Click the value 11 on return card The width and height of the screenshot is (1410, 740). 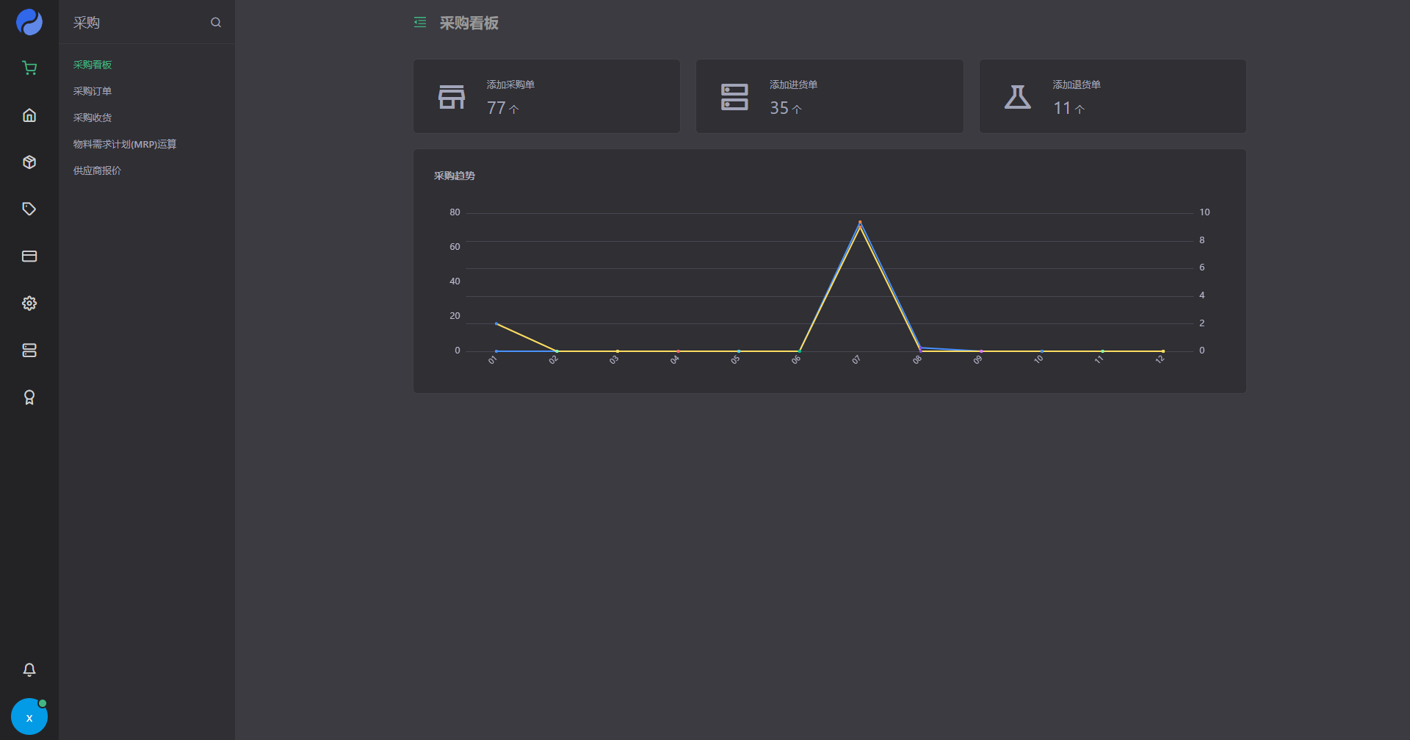1062,108
